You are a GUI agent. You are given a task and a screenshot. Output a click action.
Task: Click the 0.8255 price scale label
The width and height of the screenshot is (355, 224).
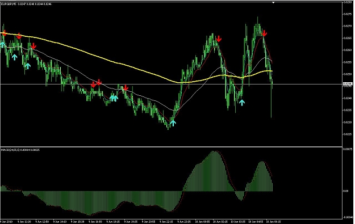click(348, 62)
